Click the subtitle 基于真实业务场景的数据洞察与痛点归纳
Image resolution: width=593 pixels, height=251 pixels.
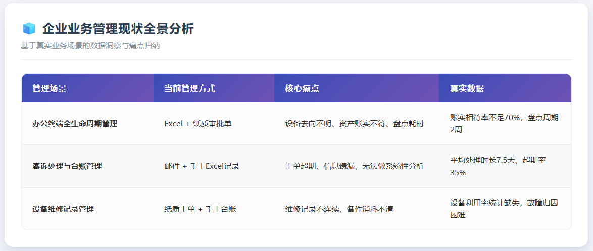tap(90, 46)
